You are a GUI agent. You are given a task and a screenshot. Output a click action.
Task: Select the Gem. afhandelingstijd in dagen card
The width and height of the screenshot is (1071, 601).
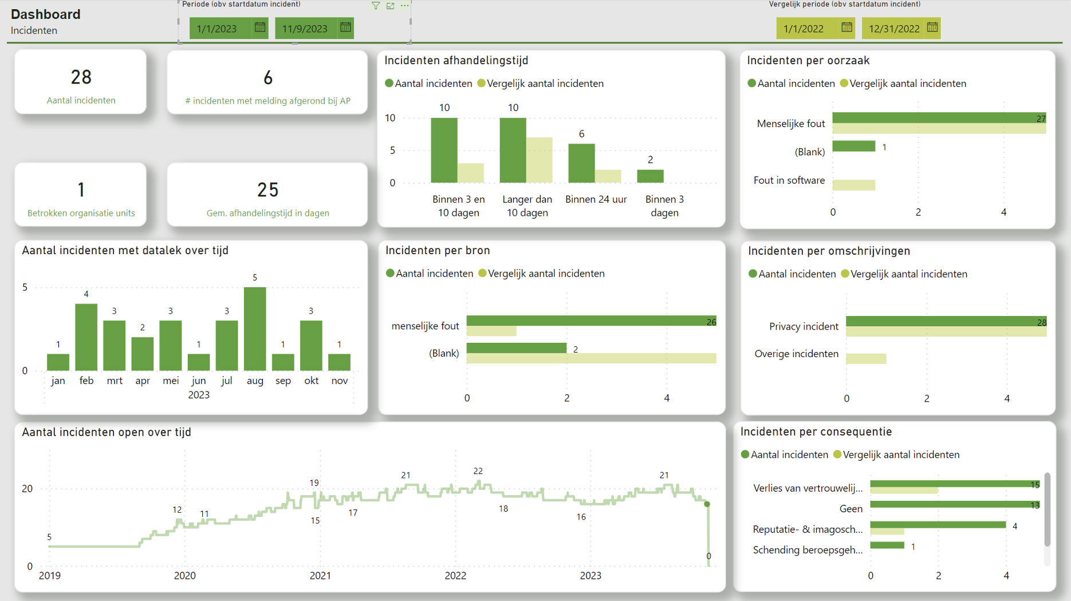tap(267, 195)
